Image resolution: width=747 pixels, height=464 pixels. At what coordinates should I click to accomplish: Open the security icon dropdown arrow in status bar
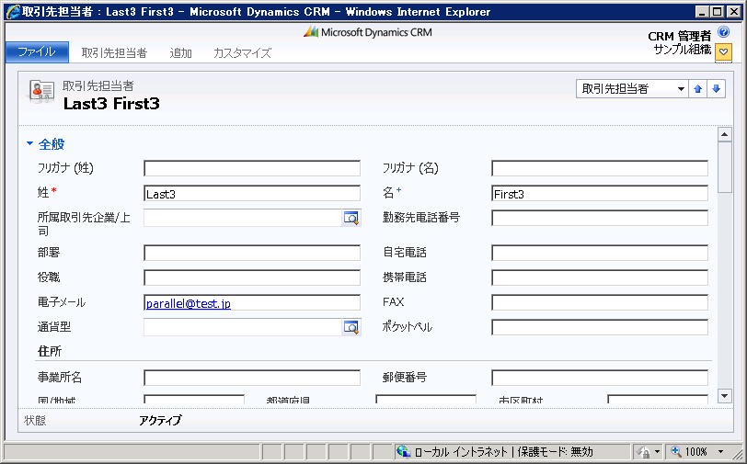click(658, 451)
